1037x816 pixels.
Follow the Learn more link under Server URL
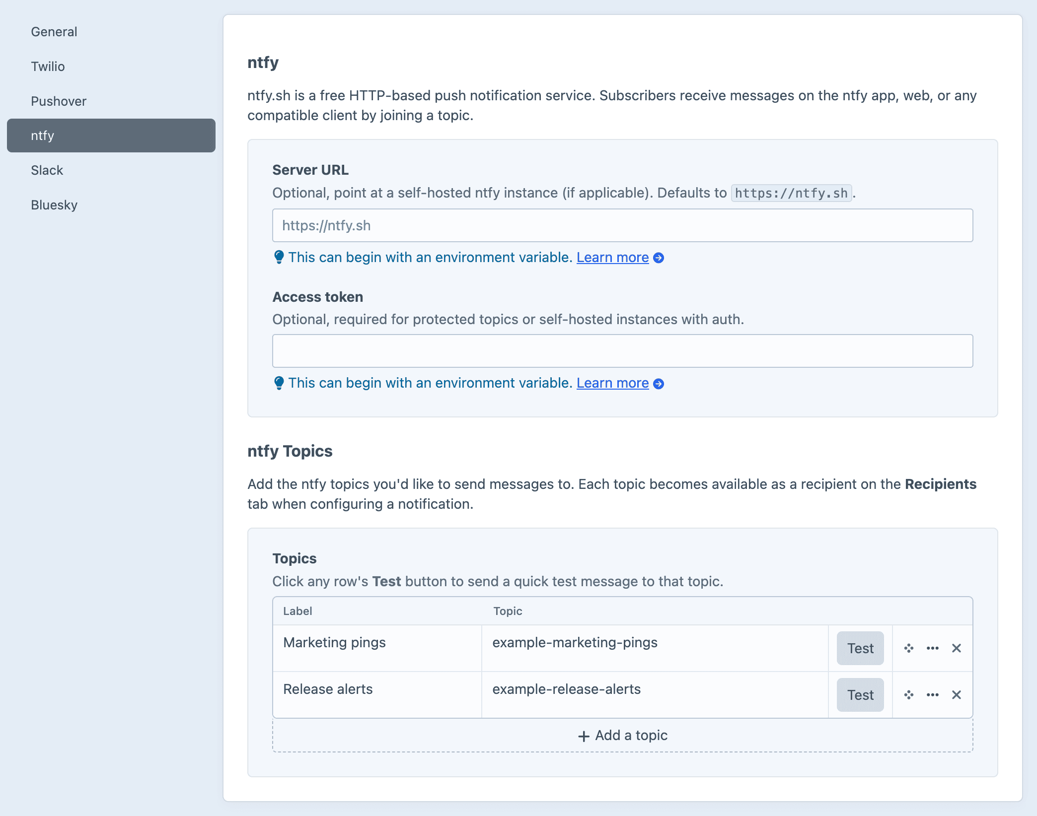click(613, 257)
